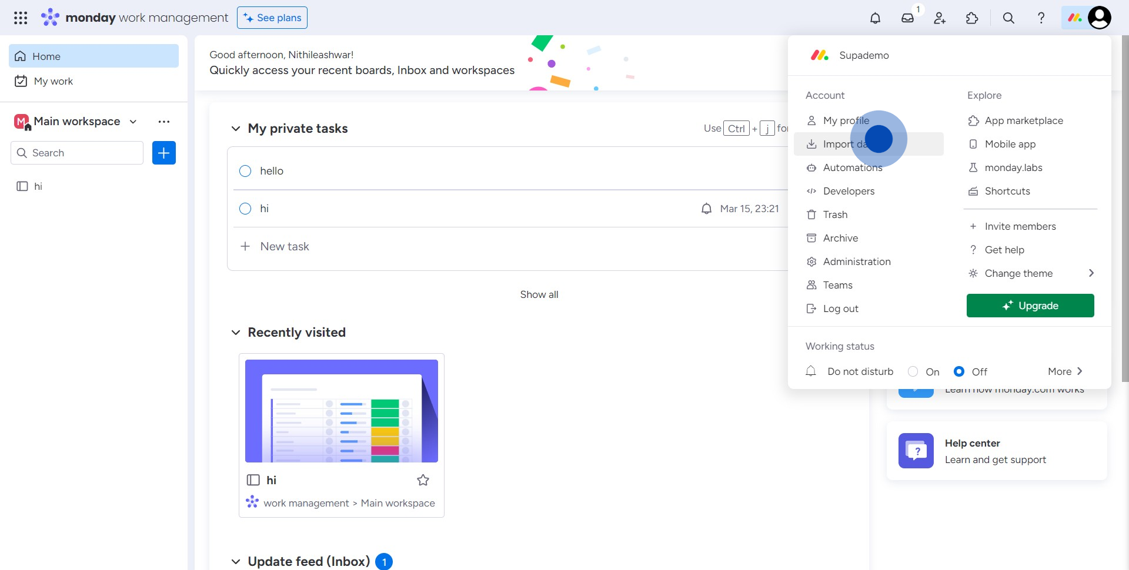Click the See plans button
Screen dimensions: 1129x570
(272, 18)
